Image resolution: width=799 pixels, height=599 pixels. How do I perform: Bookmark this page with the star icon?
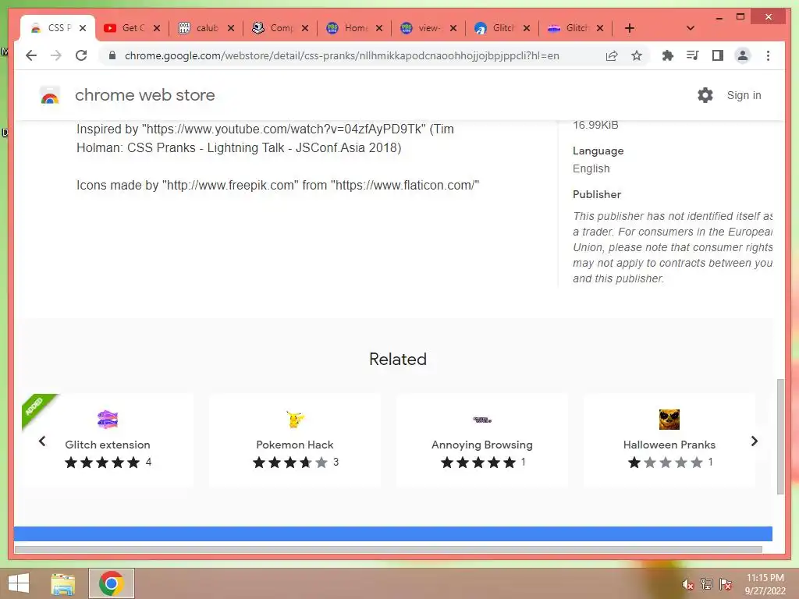(637, 55)
